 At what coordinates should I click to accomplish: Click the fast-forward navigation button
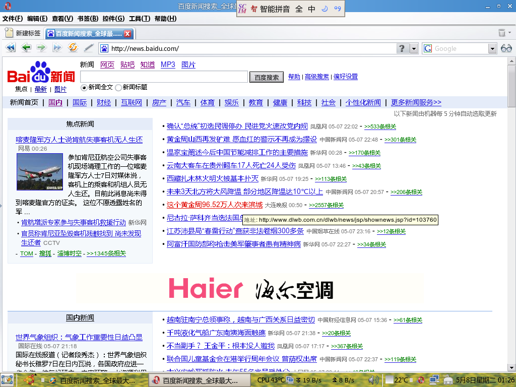(x=57, y=48)
